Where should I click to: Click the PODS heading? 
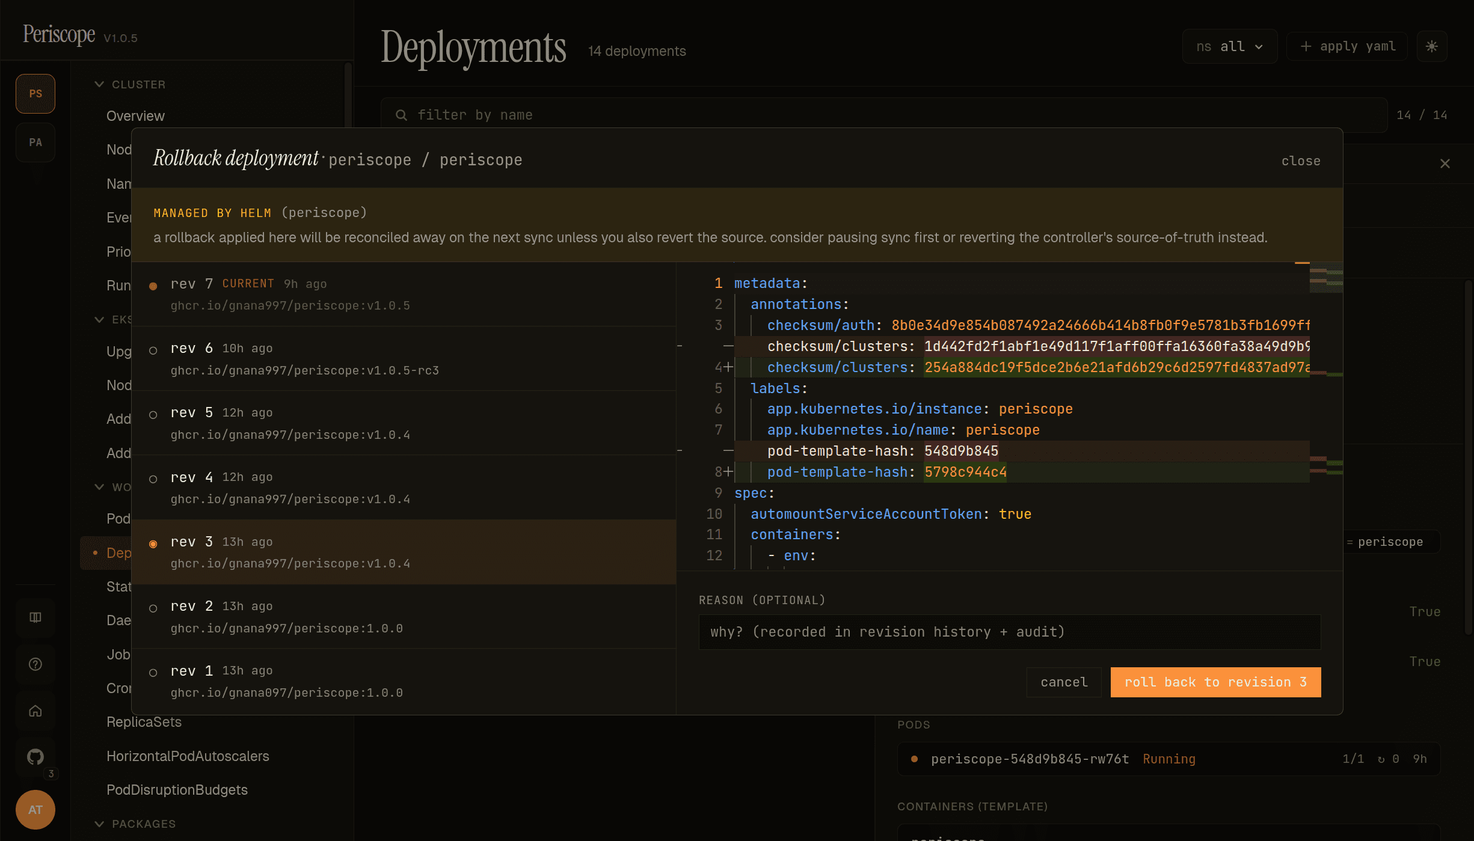point(914,724)
